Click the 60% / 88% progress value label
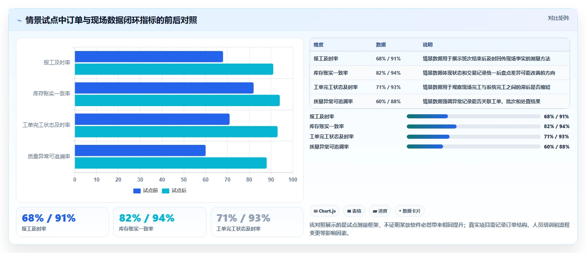Screen dimensions: 586x253 click(x=557, y=147)
